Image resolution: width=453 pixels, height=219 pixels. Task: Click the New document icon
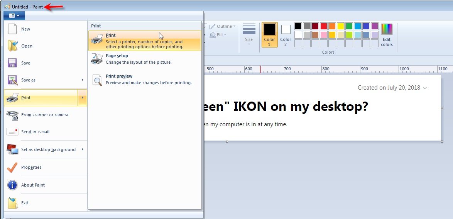tap(12, 29)
